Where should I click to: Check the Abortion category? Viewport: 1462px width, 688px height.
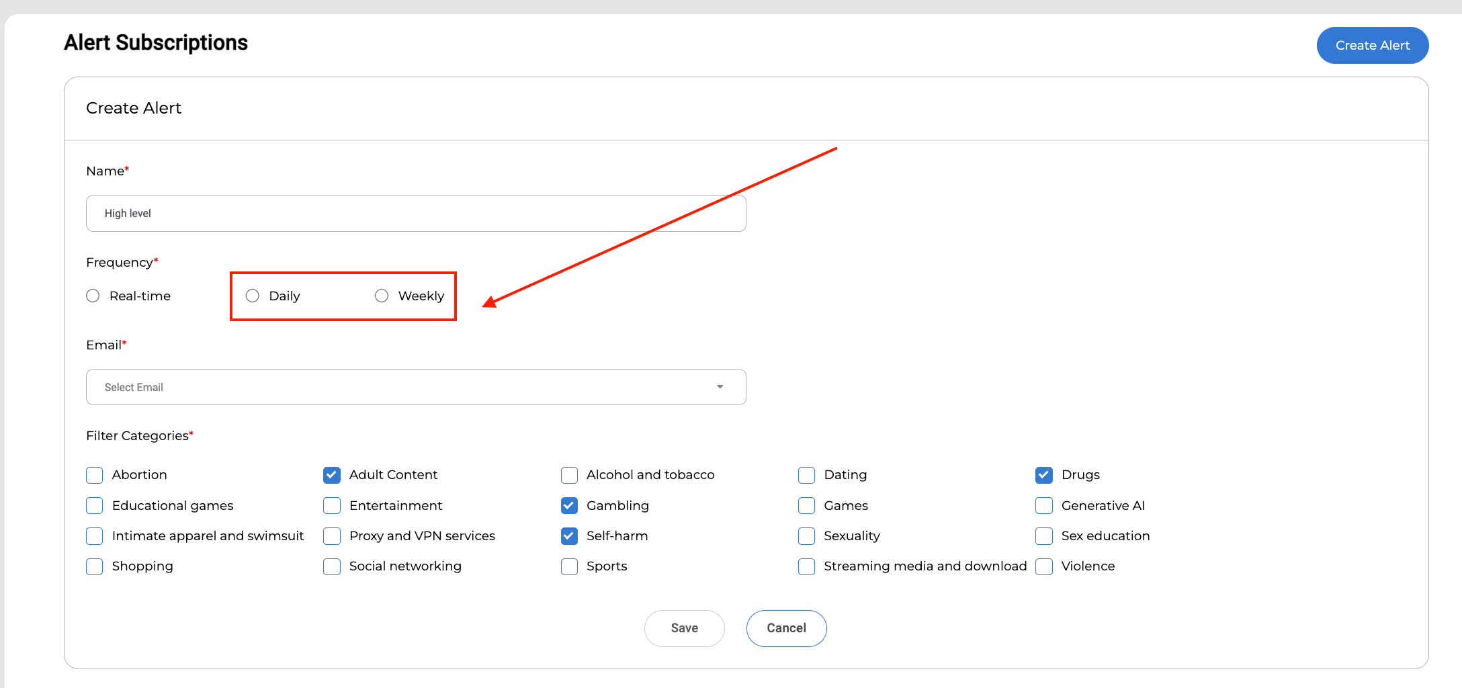pyautogui.click(x=95, y=475)
